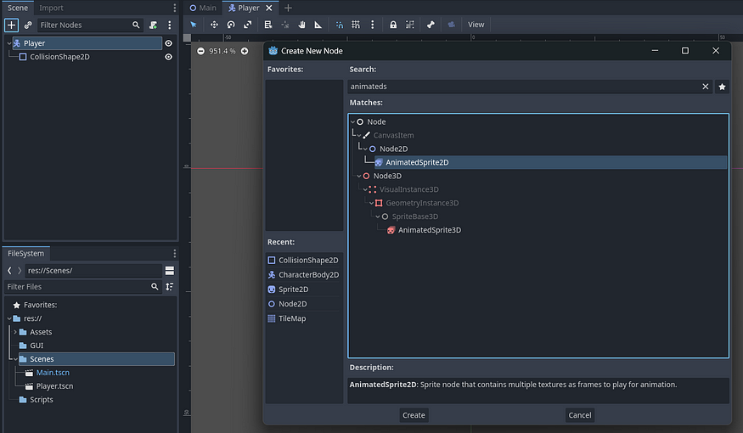Open FileSystem dock options menu
The image size is (743, 433).
(174, 254)
